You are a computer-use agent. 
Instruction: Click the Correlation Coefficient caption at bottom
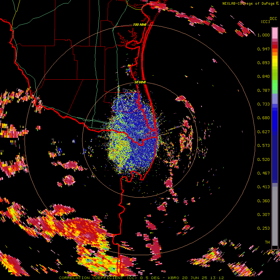coord(141,278)
